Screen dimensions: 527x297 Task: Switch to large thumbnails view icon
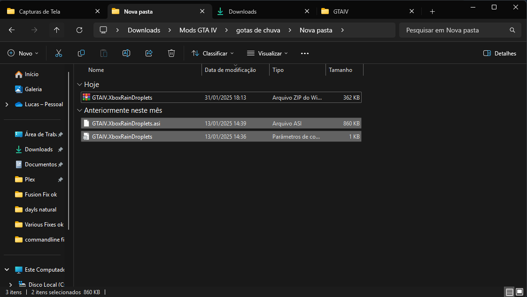point(519,292)
